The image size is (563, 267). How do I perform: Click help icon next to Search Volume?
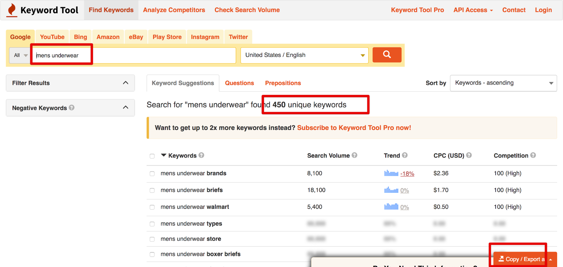tap(354, 155)
